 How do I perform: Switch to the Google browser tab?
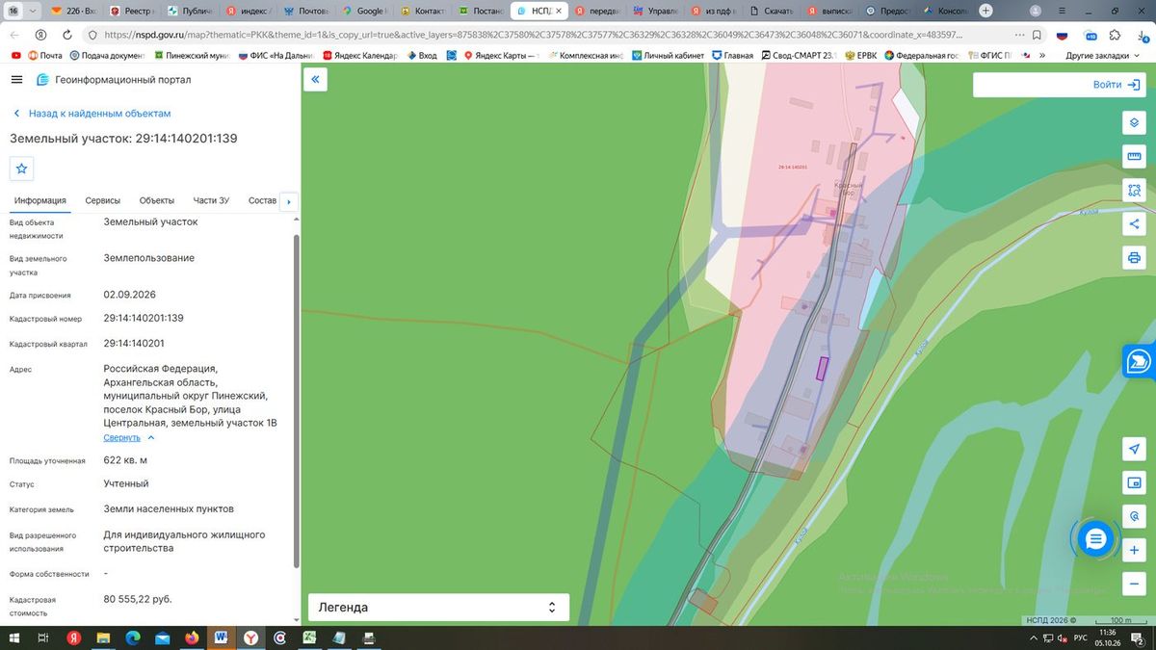(364, 11)
